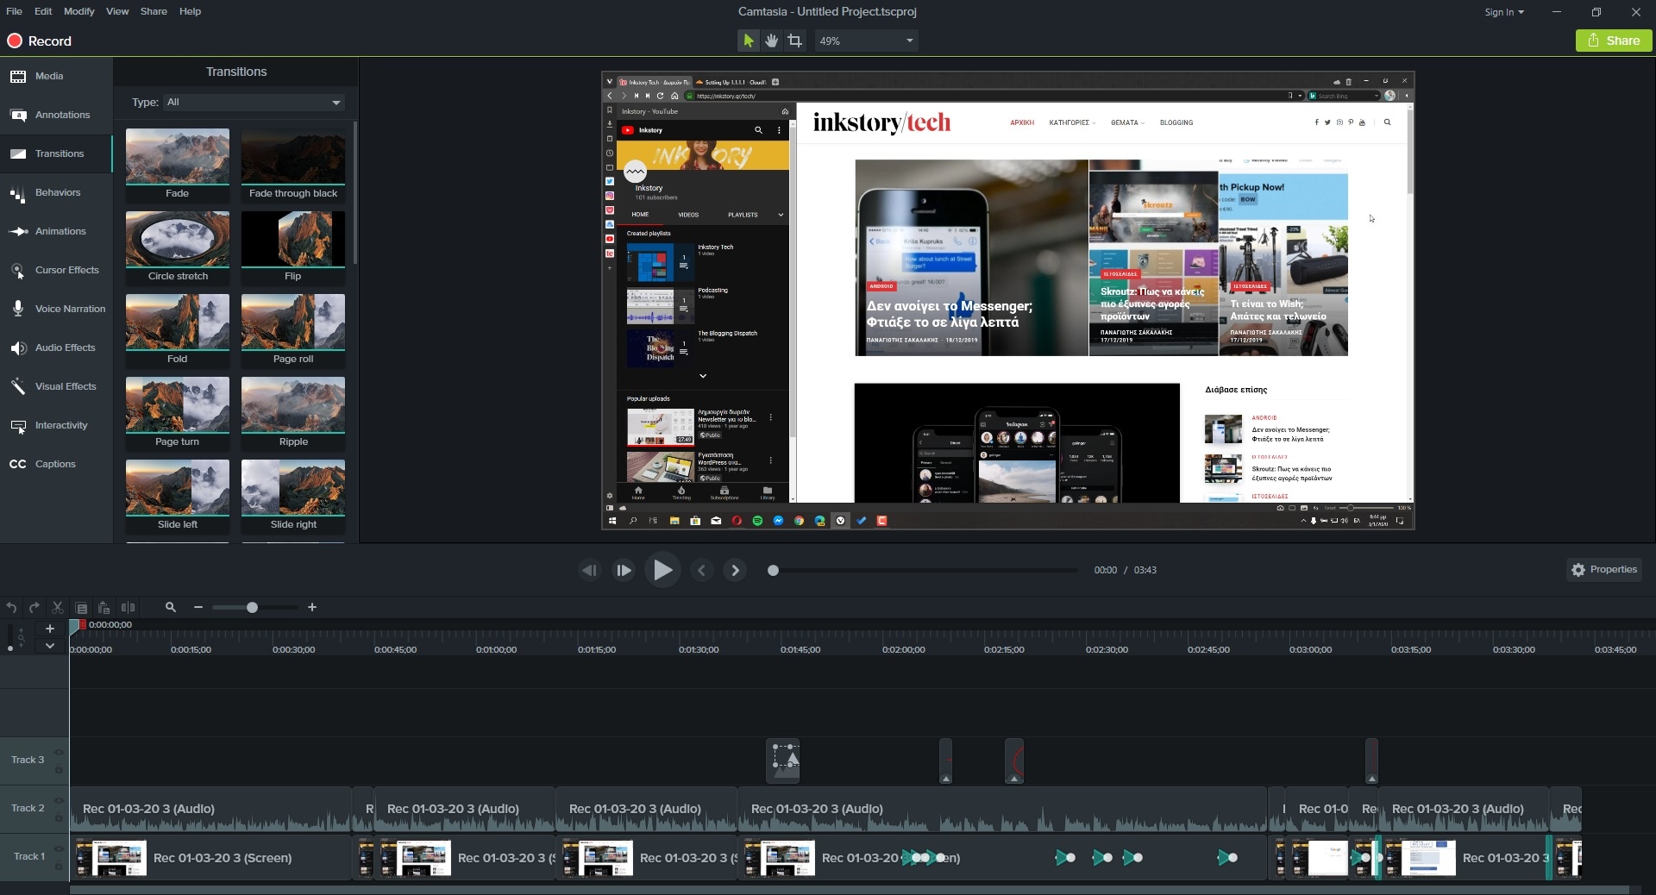Click the green Share button

1613,41
